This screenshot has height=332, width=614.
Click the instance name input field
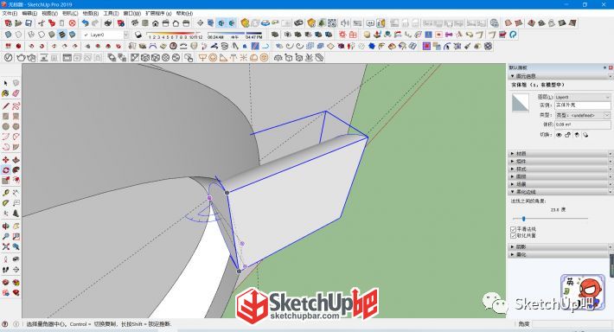point(583,105)
